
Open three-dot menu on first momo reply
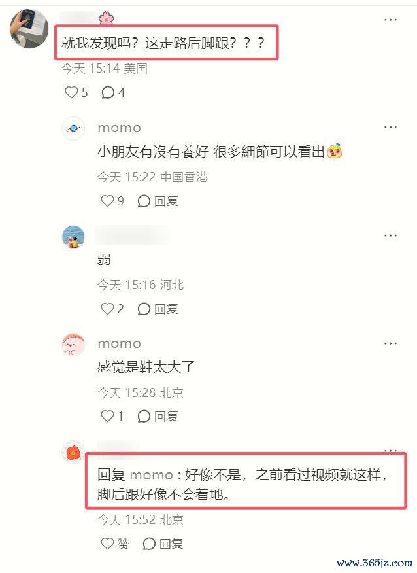click(390, 127)
